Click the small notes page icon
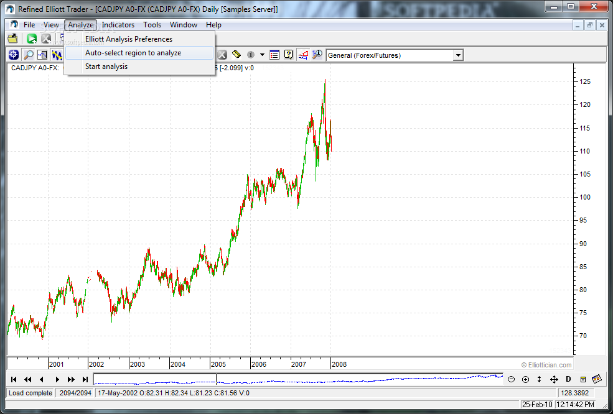 [583, 379]
